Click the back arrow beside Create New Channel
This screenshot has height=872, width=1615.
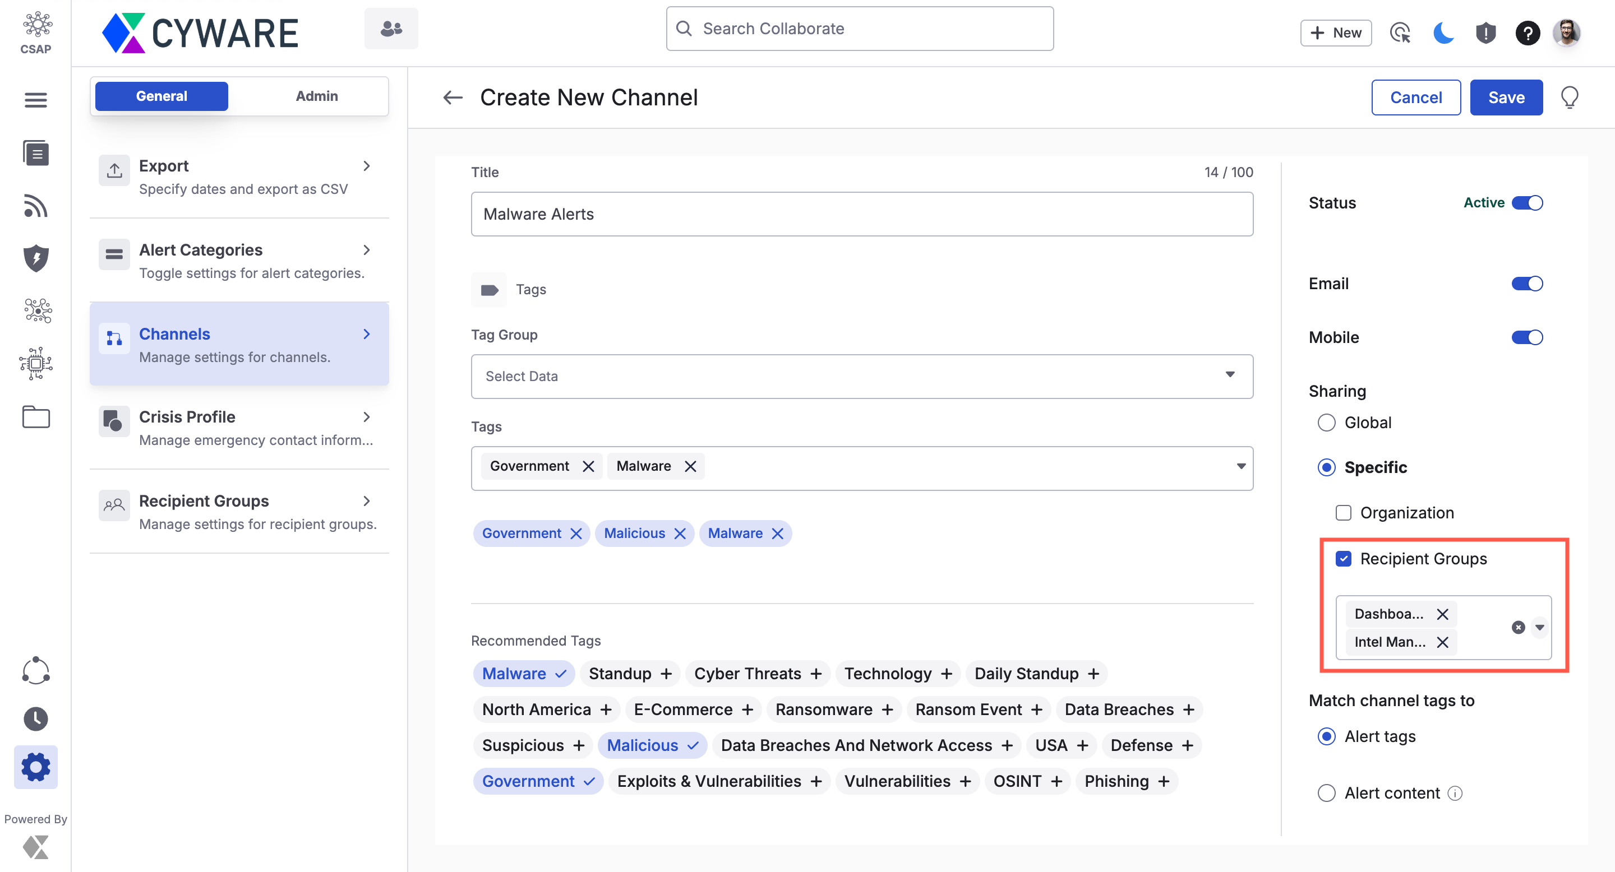(x=452, y=98)
